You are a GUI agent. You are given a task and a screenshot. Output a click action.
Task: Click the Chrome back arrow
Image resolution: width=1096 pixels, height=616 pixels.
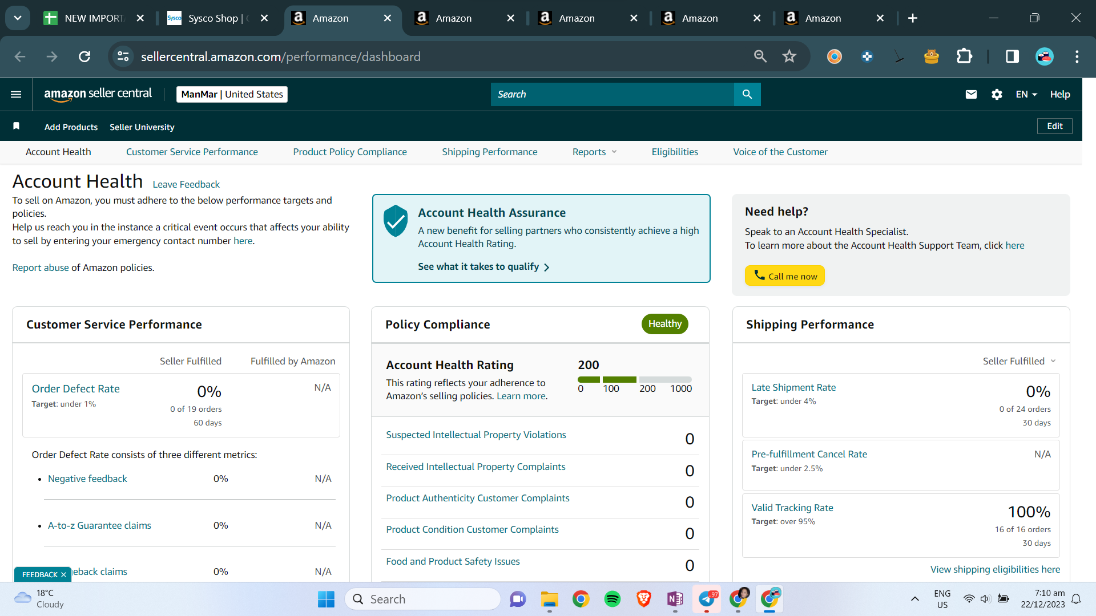click(20, 56)
